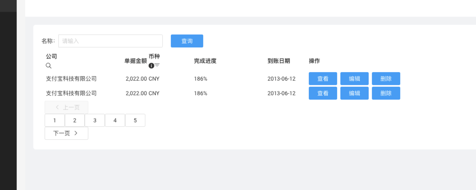This screenshot has width=476, height=190.
Task: Click CNY in the second row
Action: 154,93
